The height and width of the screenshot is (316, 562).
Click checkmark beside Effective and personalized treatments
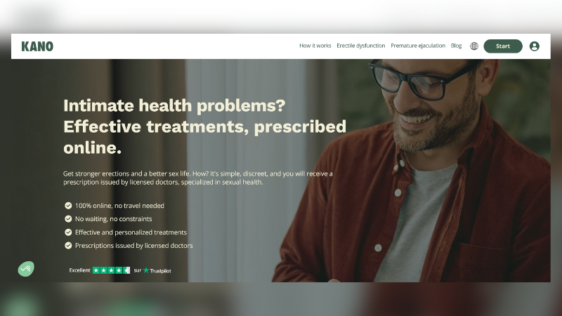pyautogui.click(x=68, y=232)
